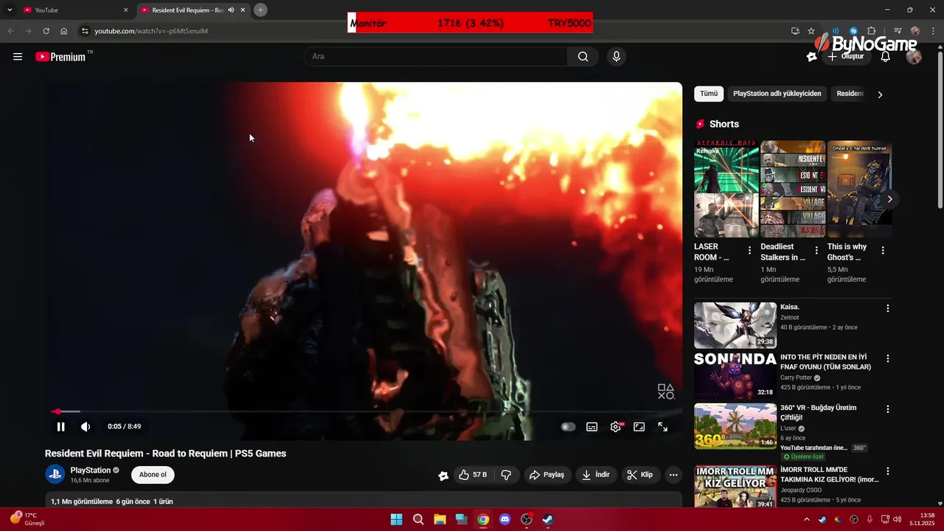The width and height of the screenshot is (944, 531).
Task: Like the video (57 B)
Action: click(x=472, y=475)
